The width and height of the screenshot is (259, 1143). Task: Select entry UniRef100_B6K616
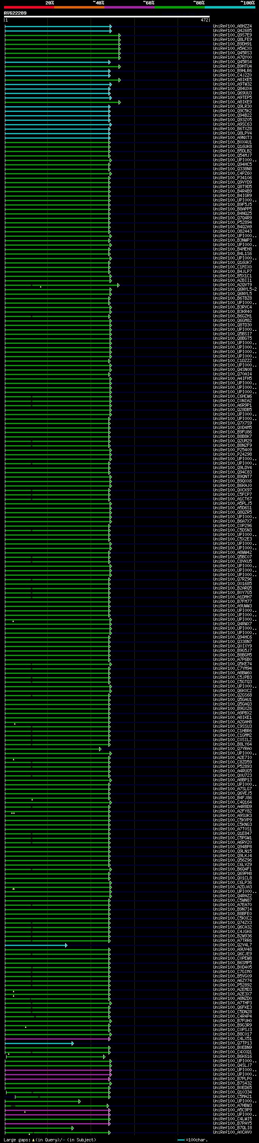pyautogui.click(x=232, y=1057)
